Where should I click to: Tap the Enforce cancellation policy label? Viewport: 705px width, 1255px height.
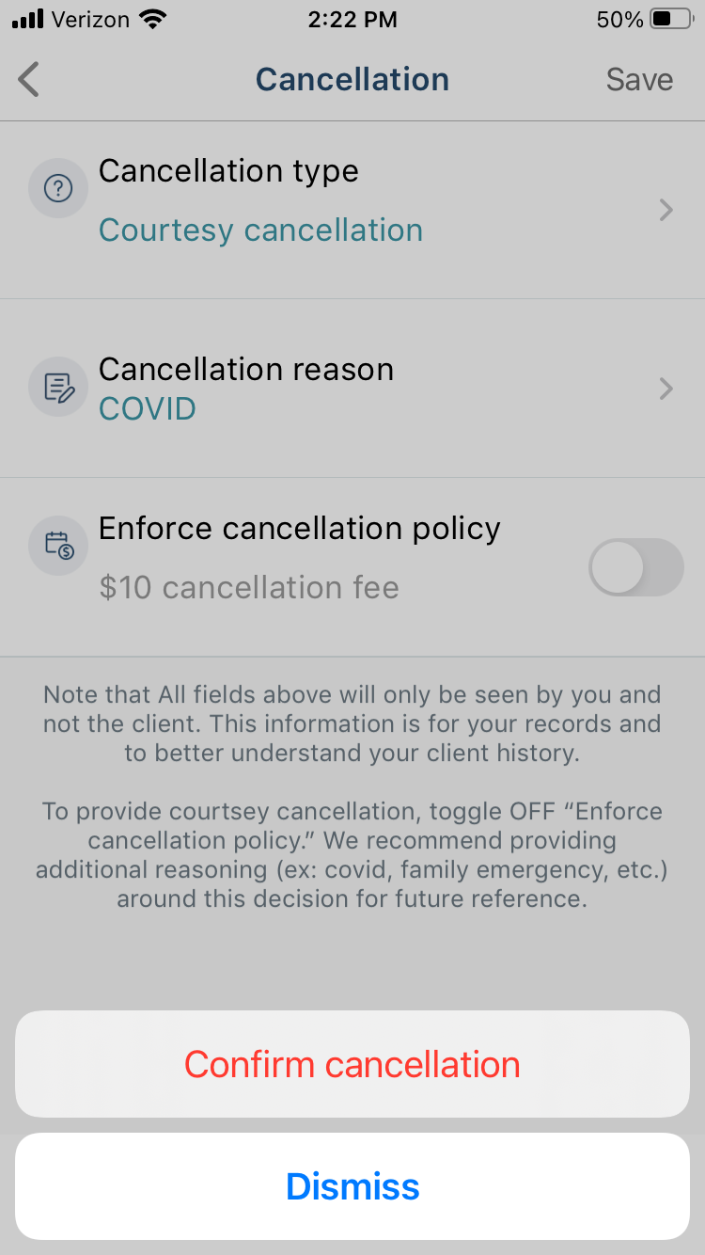pos(300,529)
